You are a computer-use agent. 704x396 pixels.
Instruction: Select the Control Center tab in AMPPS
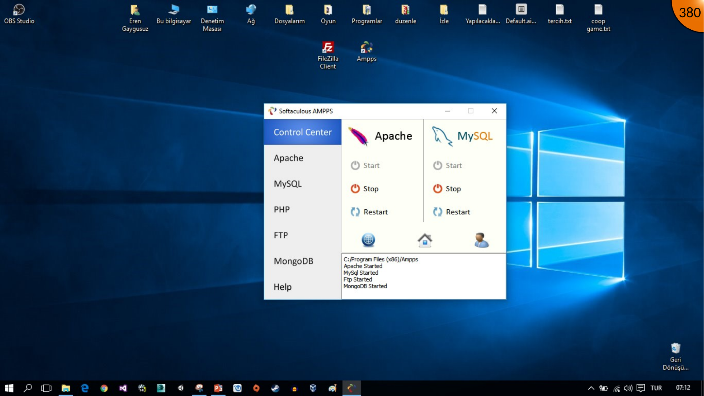point(303,132)
